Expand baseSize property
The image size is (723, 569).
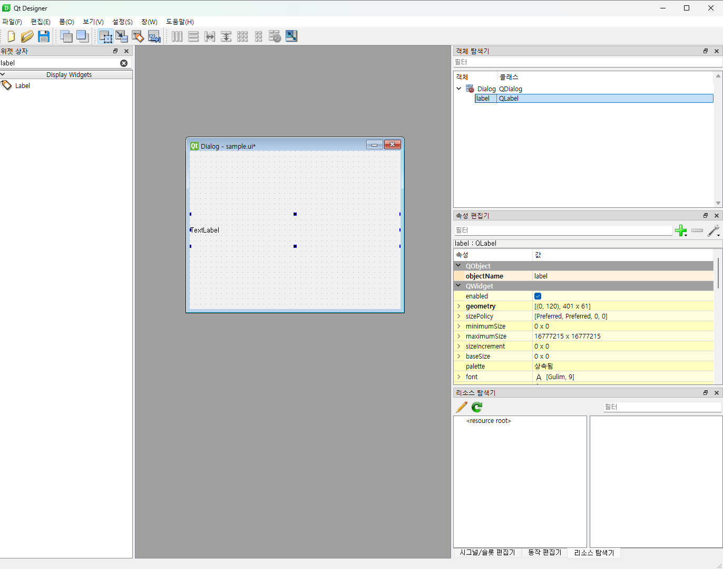point(459,356)
